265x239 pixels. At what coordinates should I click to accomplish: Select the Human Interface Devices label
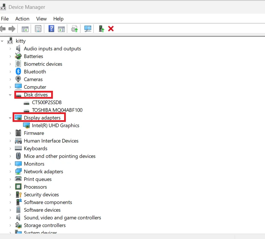[51, 141]
